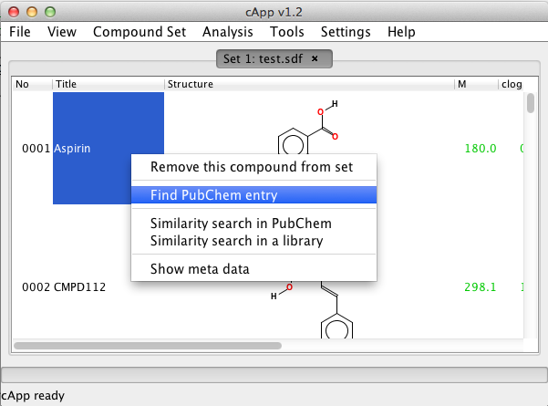Click the M column header
Image resolution: width=548 pixels, height=406 pixels.
point(476,84)
